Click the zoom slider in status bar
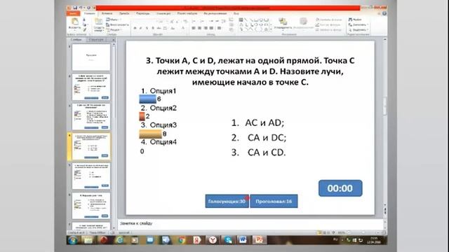The width and height of the screenshot is (449, 252). click(x=363, y=232)
